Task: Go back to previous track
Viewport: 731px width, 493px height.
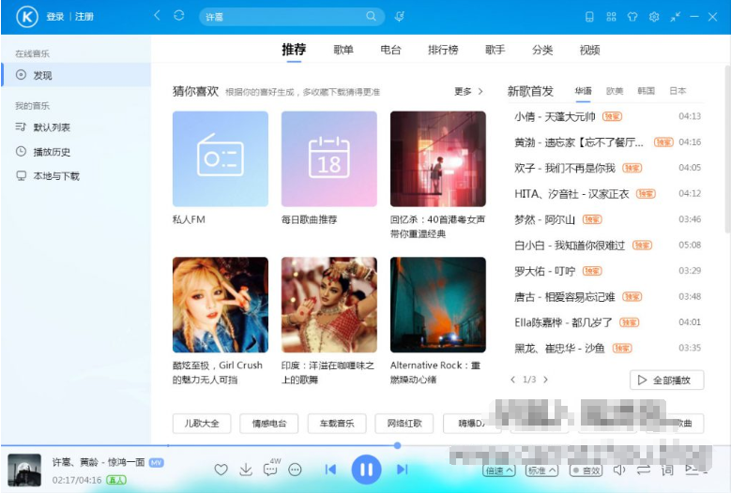Action: (x=330, y=469)
